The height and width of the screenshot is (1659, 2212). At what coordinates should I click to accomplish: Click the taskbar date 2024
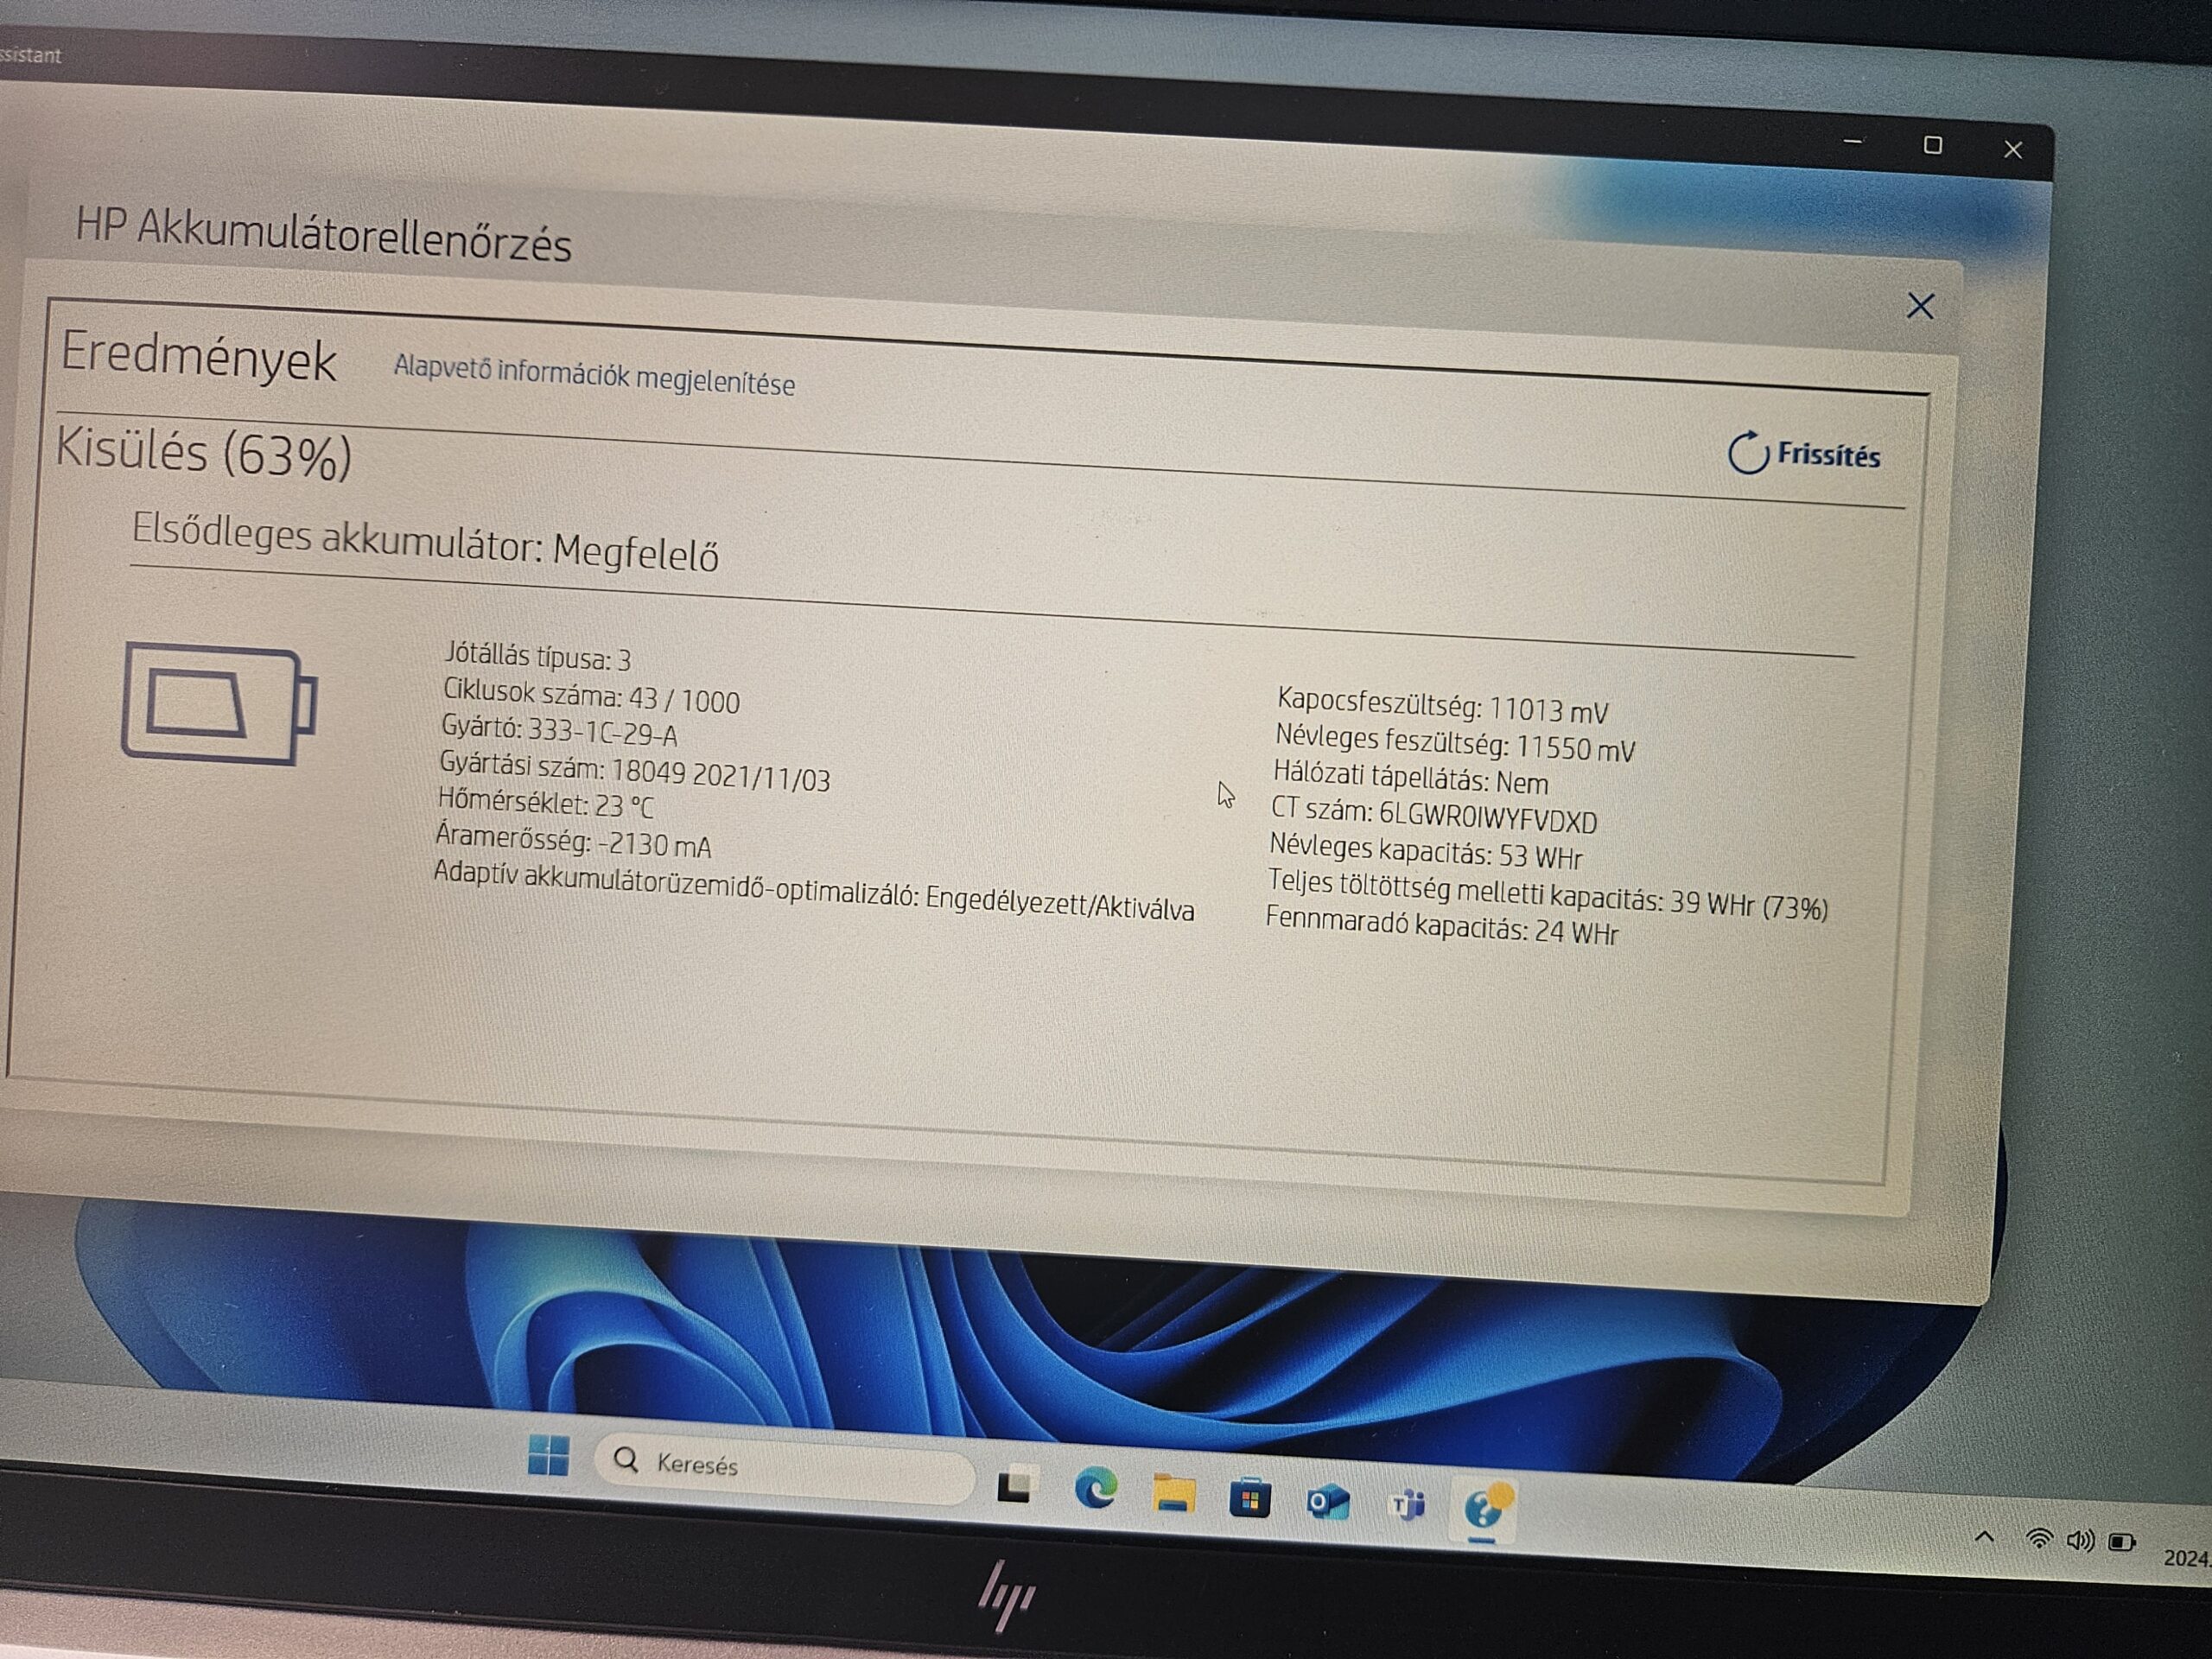(x=2188, y=1558)
